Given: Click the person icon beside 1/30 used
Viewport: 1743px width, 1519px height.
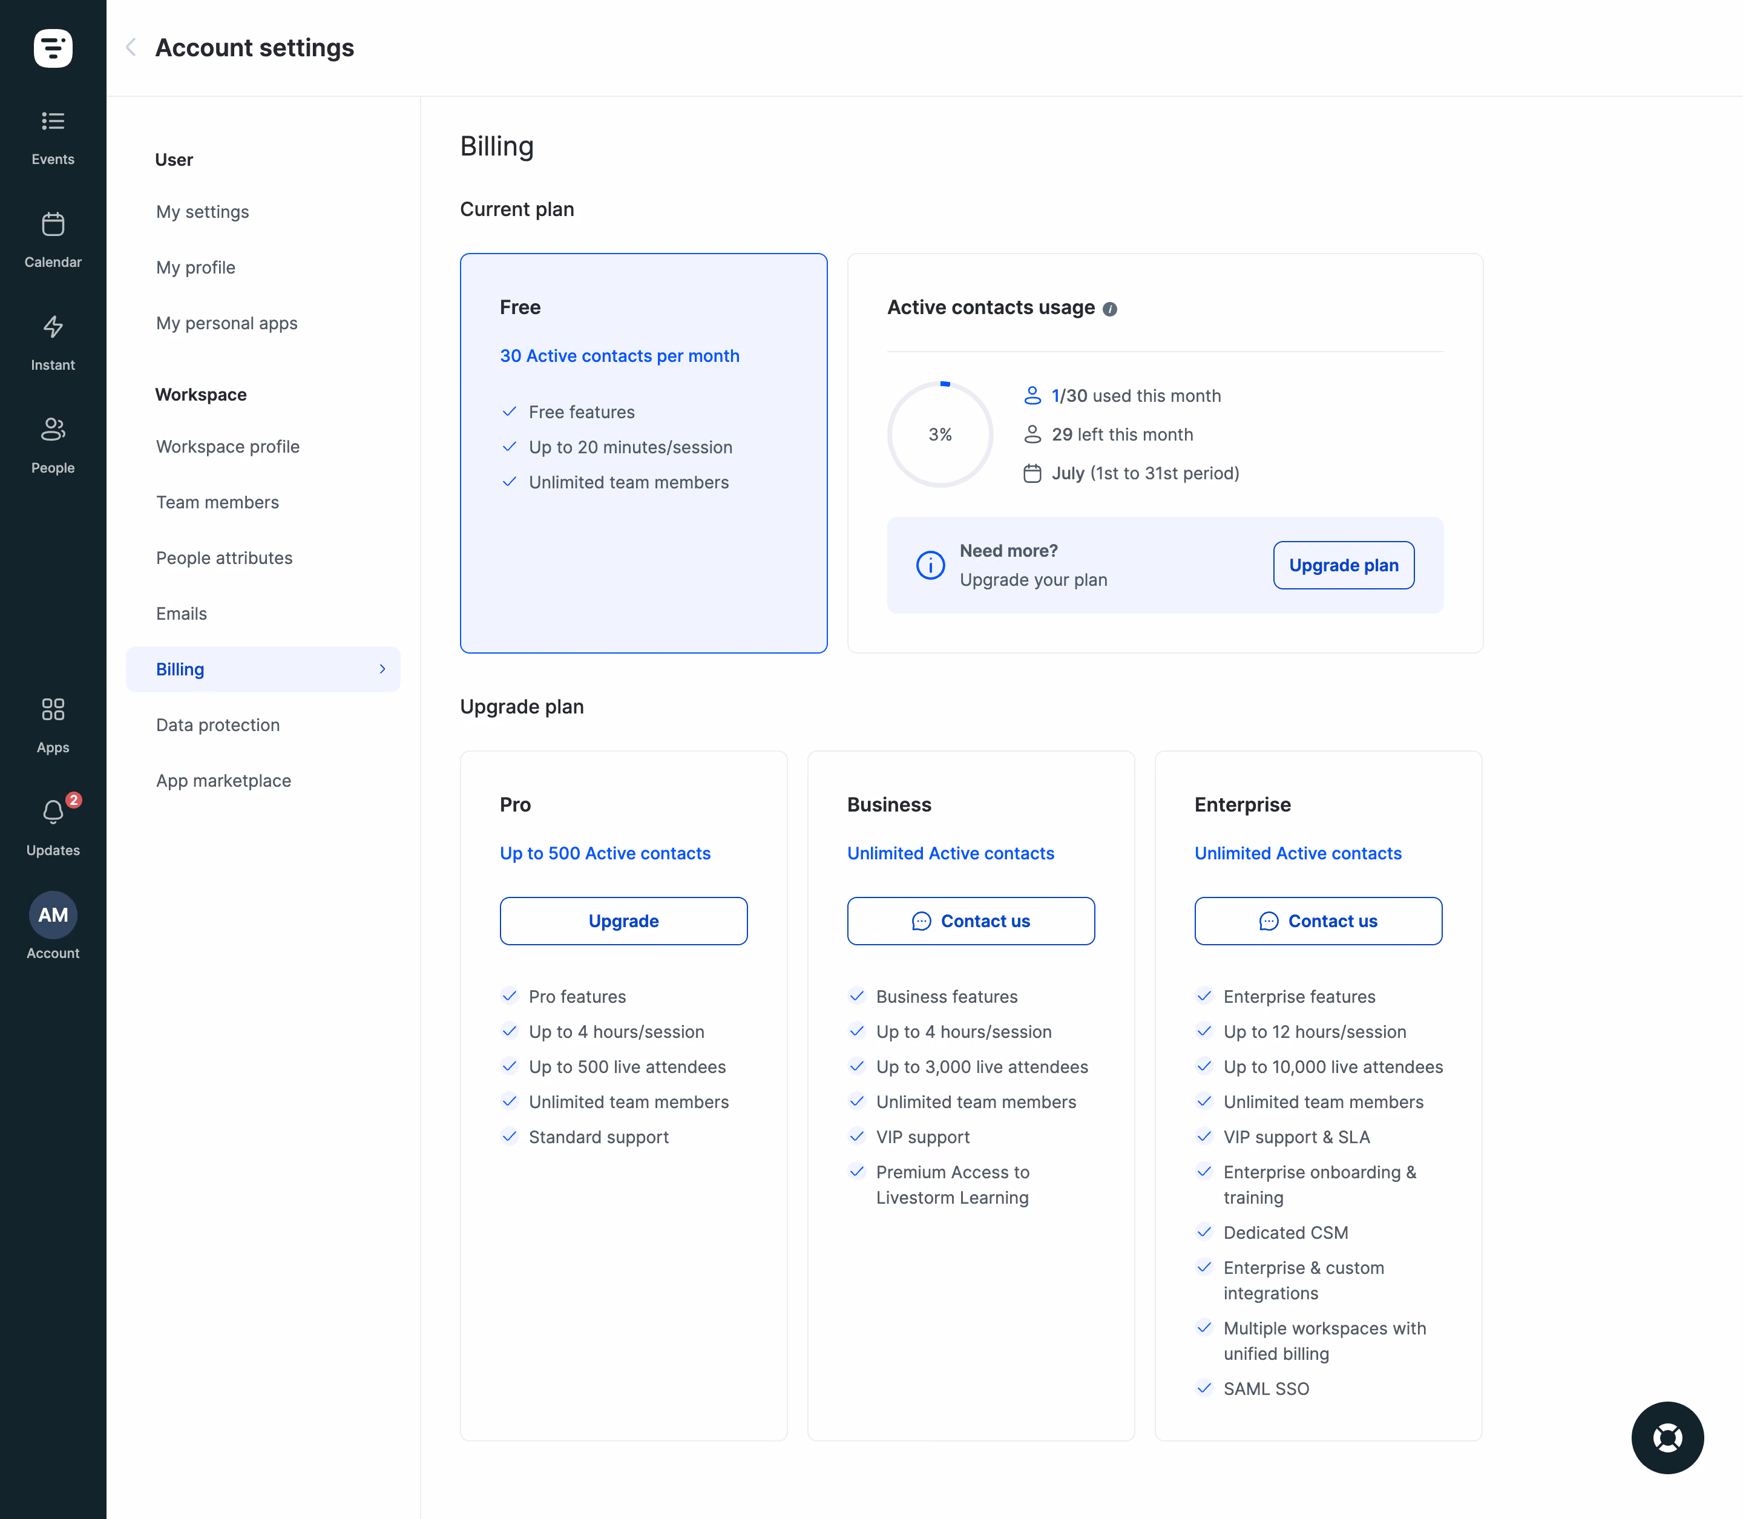Looking at the screenshot, I should (1032, 396).
